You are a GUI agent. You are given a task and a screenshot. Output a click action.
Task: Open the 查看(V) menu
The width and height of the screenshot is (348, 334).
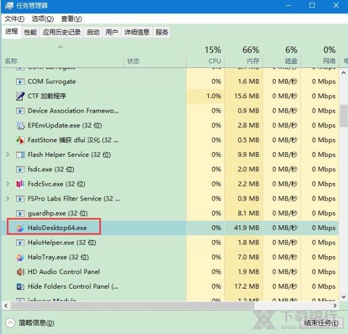coord(71,19)
